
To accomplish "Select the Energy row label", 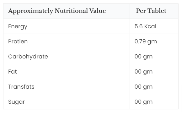I will [x=18, y=27].
